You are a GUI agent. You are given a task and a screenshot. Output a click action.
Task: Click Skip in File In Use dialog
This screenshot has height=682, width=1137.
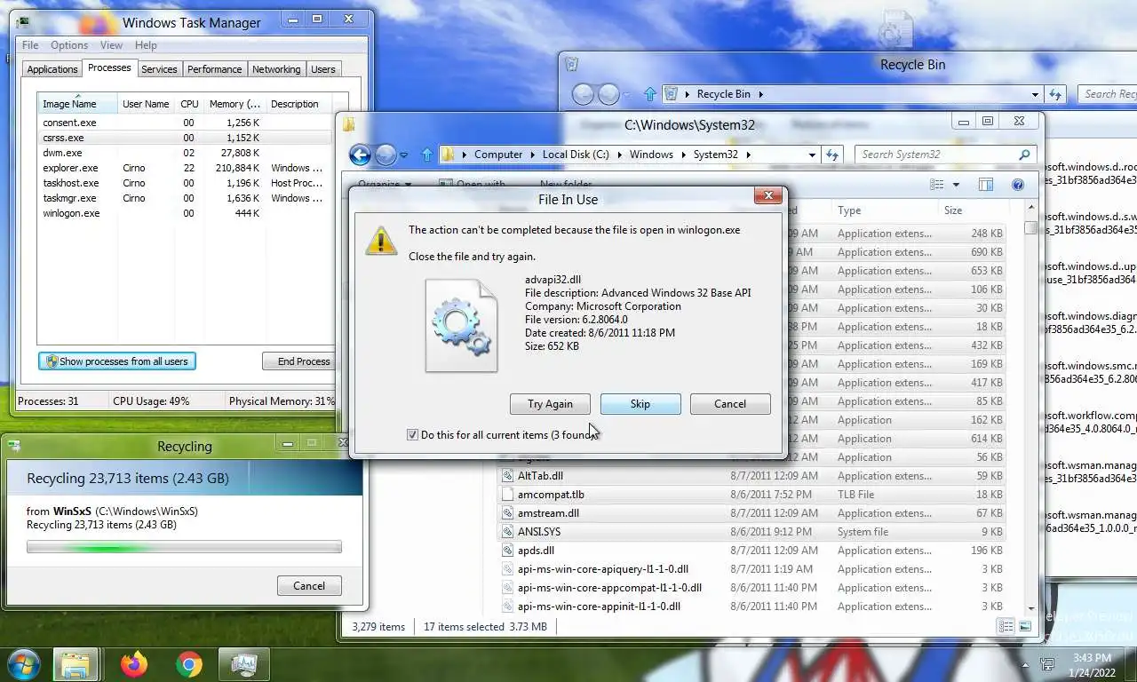point(640,404)
